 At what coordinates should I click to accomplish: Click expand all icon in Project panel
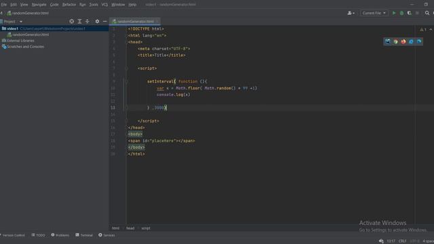79,21
